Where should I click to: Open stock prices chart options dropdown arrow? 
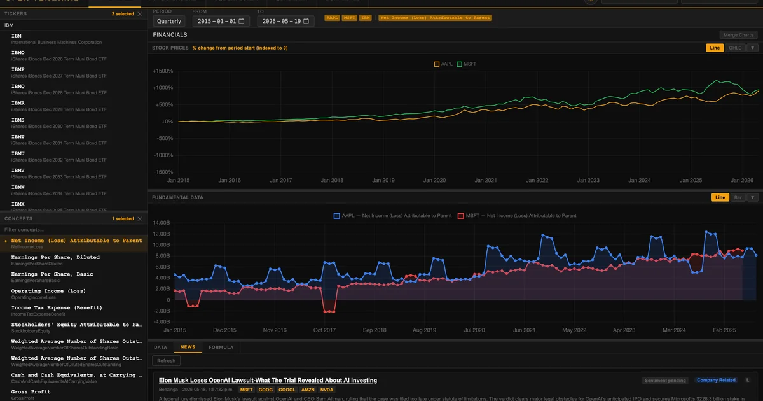click(752, 48)
